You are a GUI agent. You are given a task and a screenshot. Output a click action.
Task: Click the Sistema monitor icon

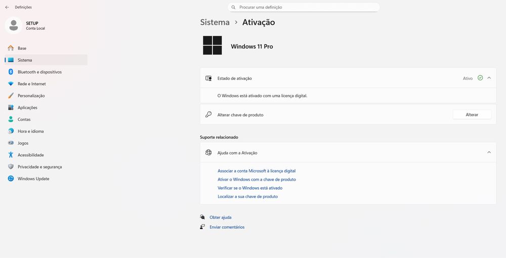[x=11, y=60]
